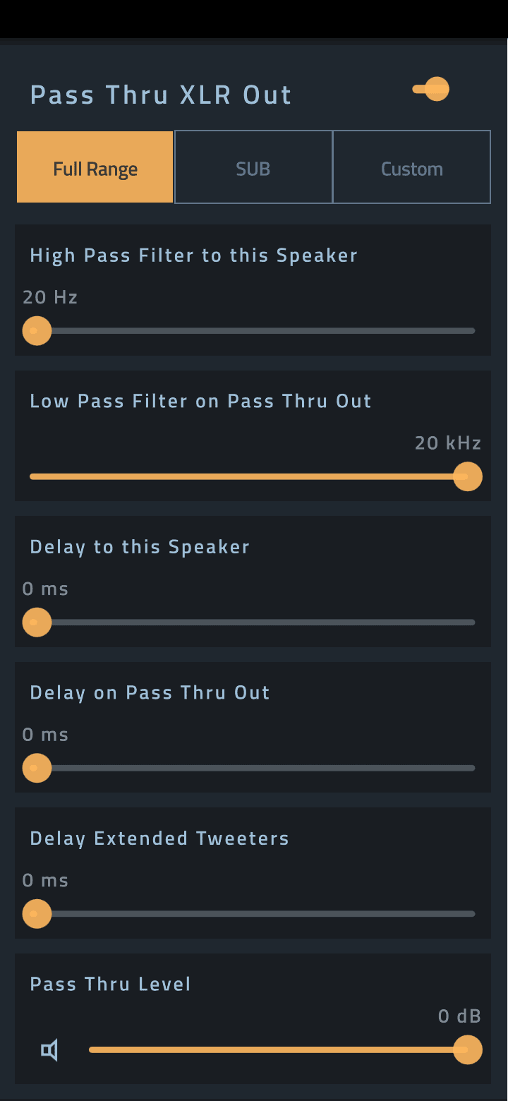This screenshot has width=508, height=1101.
Task: Click 0 ms value under Delay Extended Tweeters
Action: (45, 880)
